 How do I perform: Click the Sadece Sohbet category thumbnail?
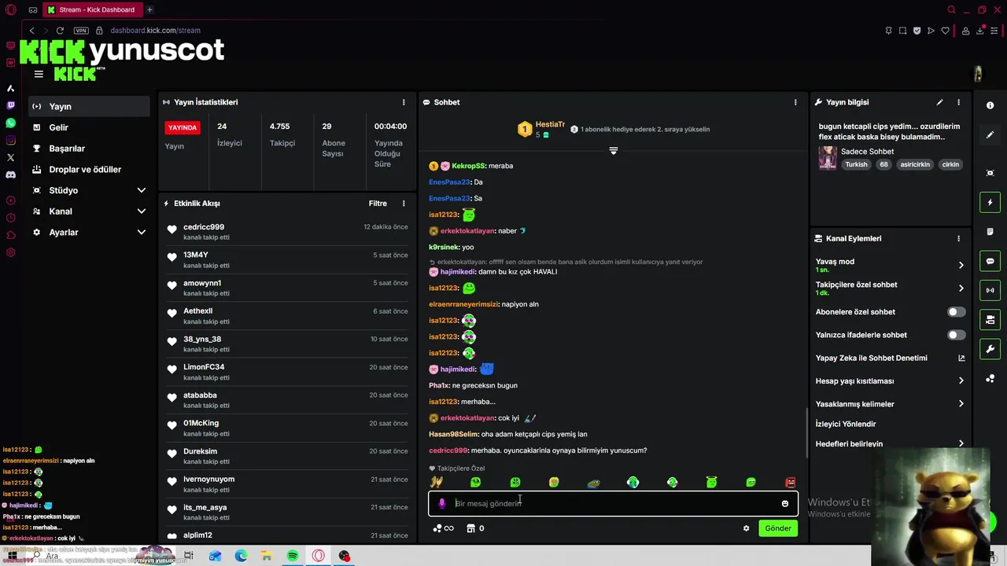(x=828, y=157)
